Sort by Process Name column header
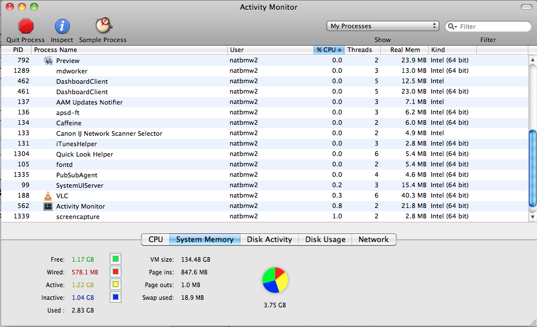The image size is (537, 327). point(129,50)
